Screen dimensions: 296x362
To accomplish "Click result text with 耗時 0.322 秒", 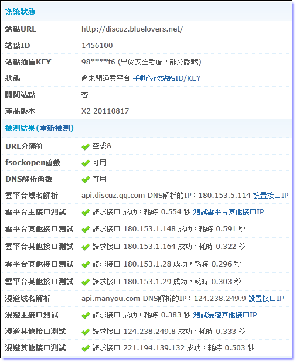I will pos(169,247).
